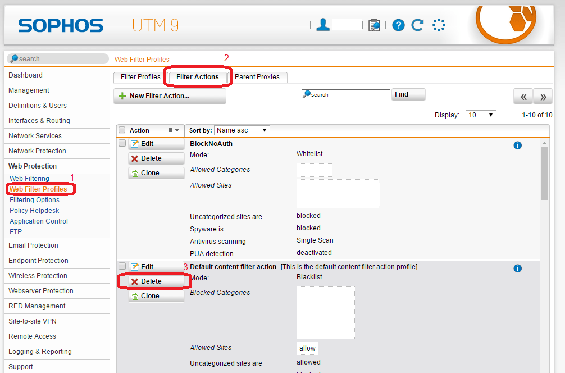Viewport: 565px width, 373px height.
Task: Open the clipboard object list icon
Action: tap(374, 25)
